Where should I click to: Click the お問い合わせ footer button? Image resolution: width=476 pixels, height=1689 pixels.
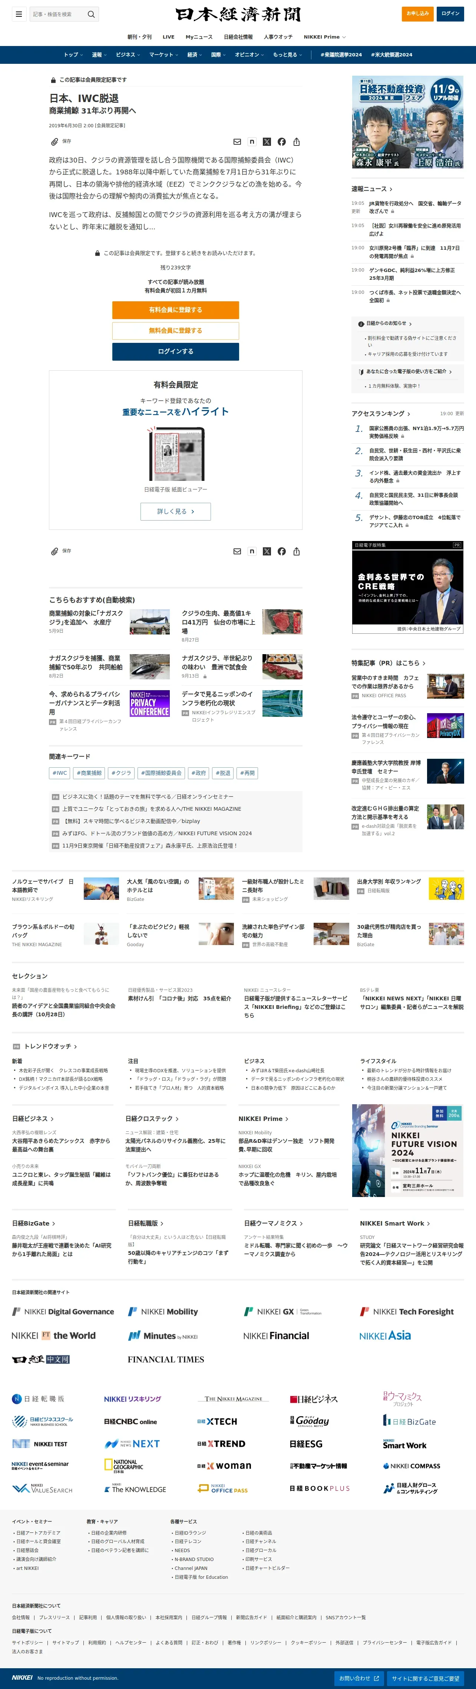pyautogui.click(x=359, y=1679)
